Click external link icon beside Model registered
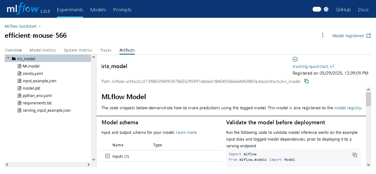This screenshot has width=376, height=174. pyautogui.click(x=369, y=36)
